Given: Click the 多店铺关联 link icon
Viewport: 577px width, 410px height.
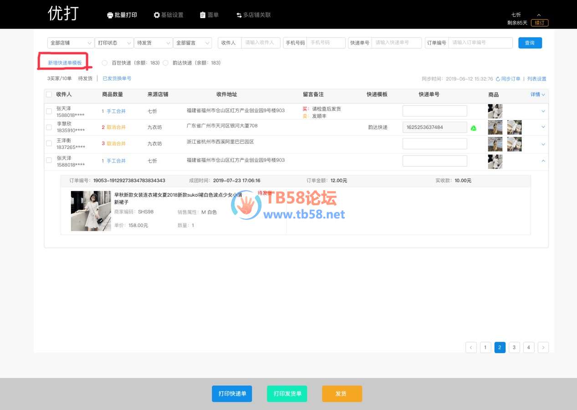Looking at the screenshot, I should click(239, 15).
